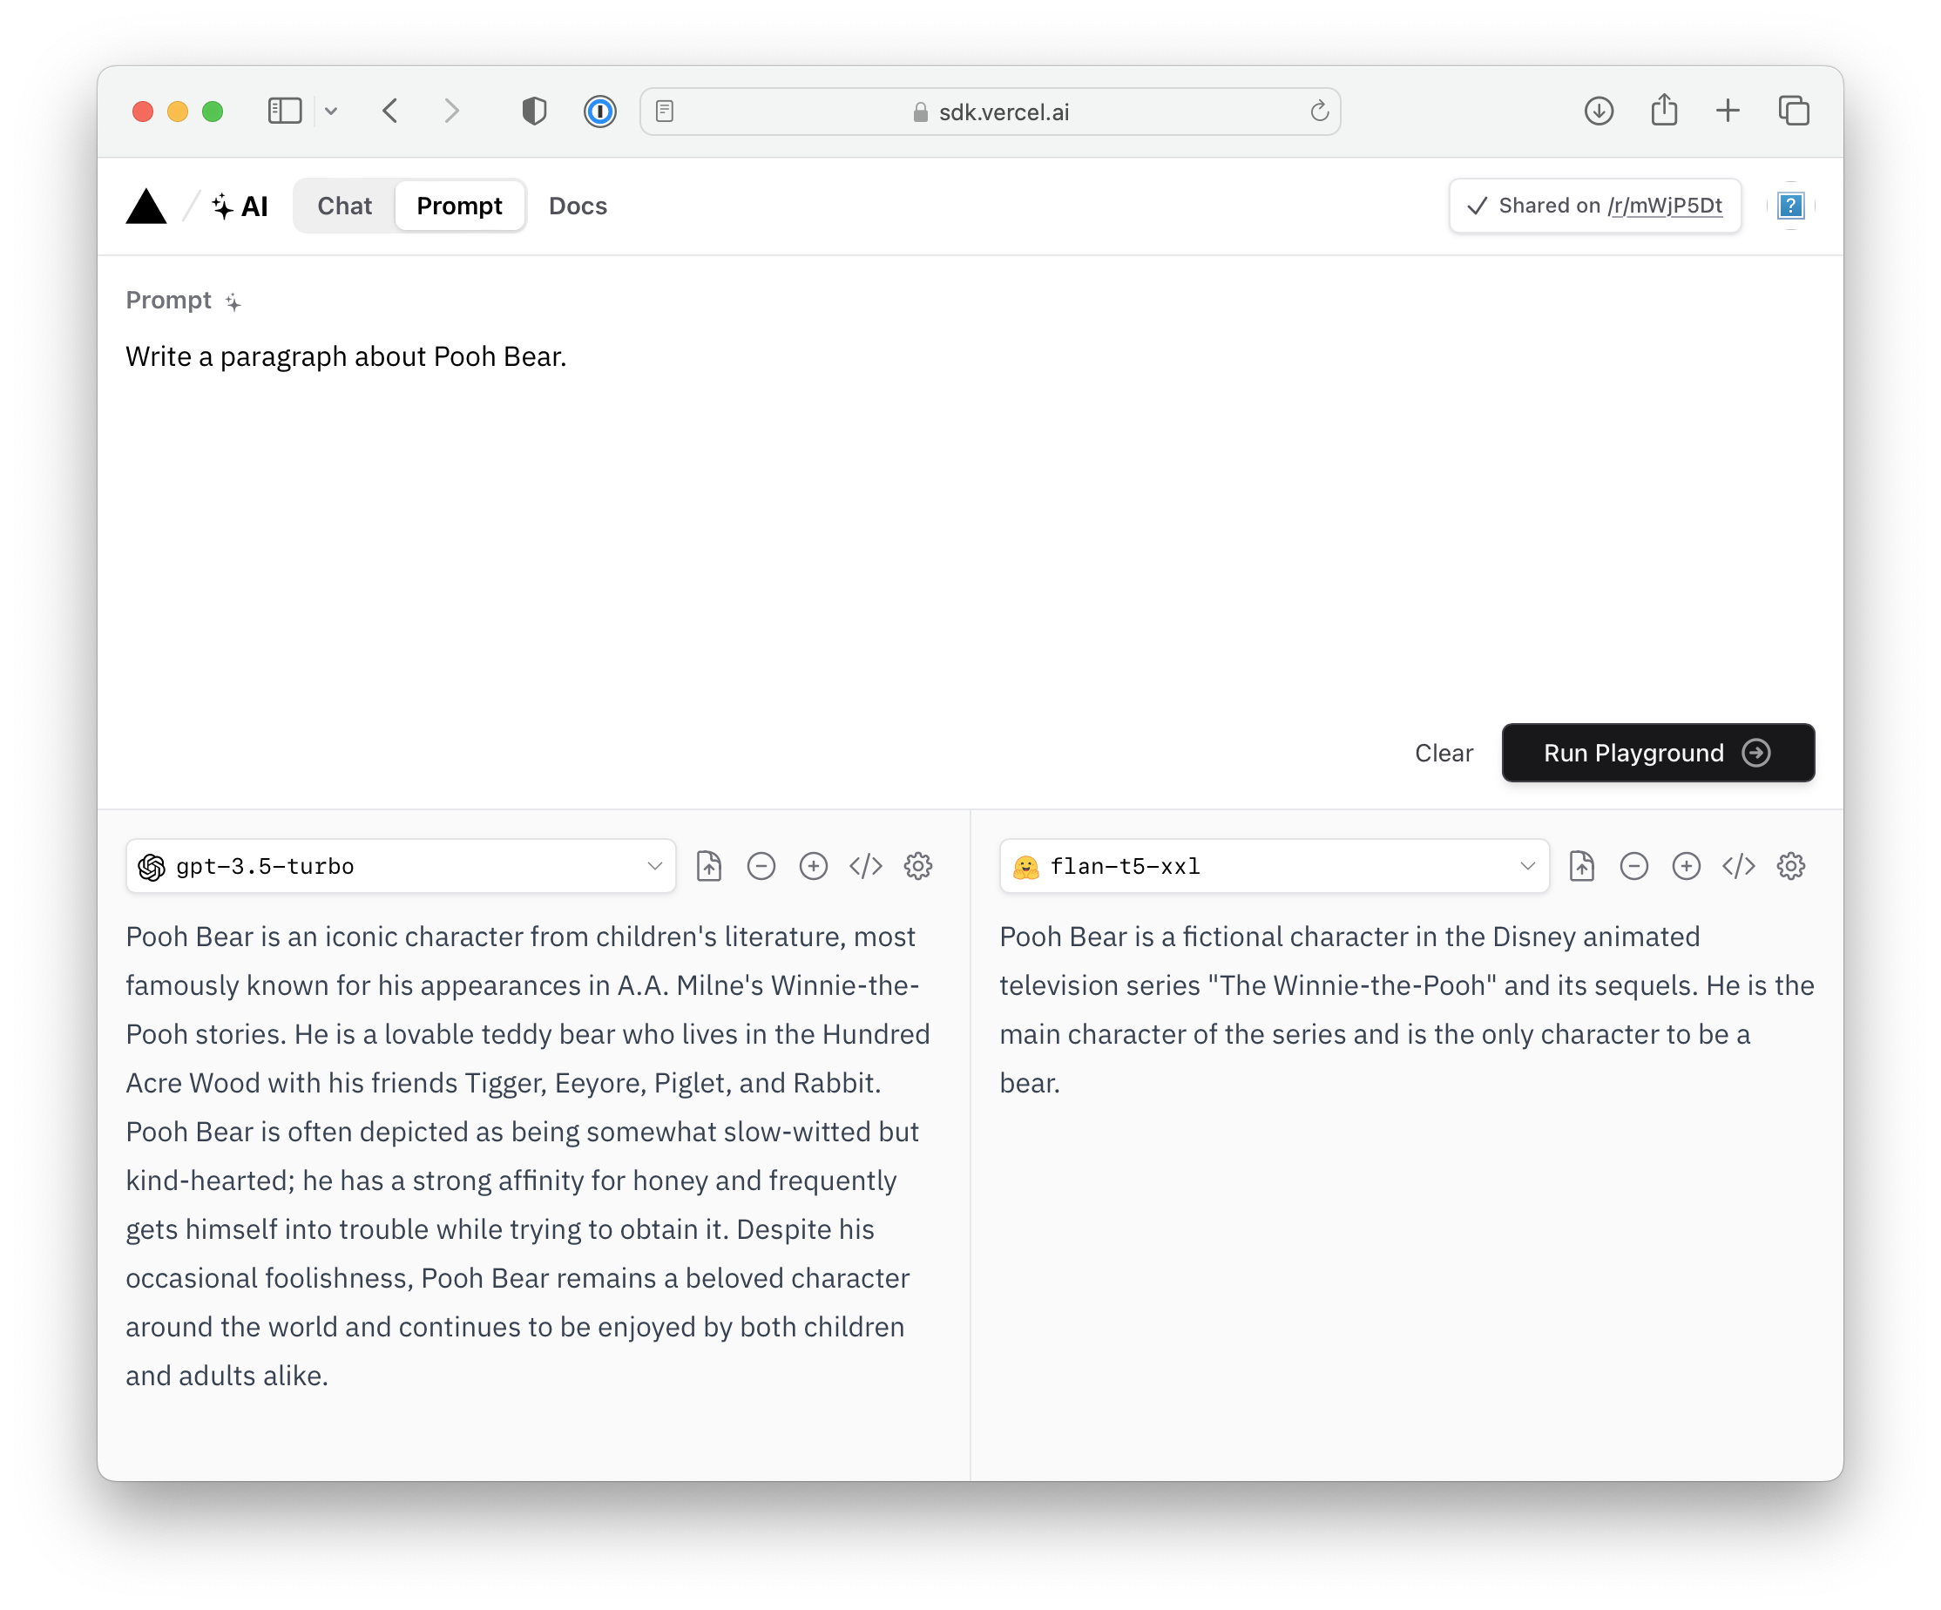1941x1610 pixels.
Task: Switch to the Chat tab
Action: click(x=345, y=206)
